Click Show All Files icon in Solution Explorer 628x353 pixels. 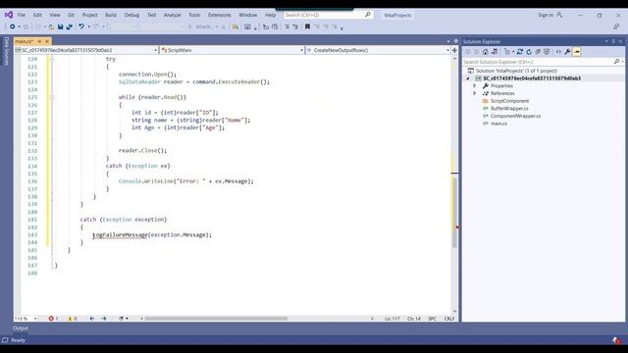tap(547, 52)
